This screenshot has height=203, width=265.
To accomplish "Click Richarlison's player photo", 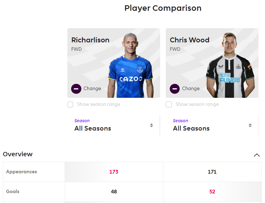I will coord(130,65).
